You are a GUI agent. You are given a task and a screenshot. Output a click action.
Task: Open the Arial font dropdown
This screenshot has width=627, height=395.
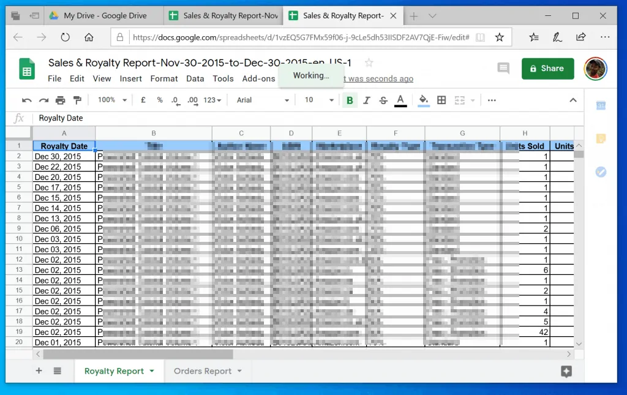click(x=262, y=100)
